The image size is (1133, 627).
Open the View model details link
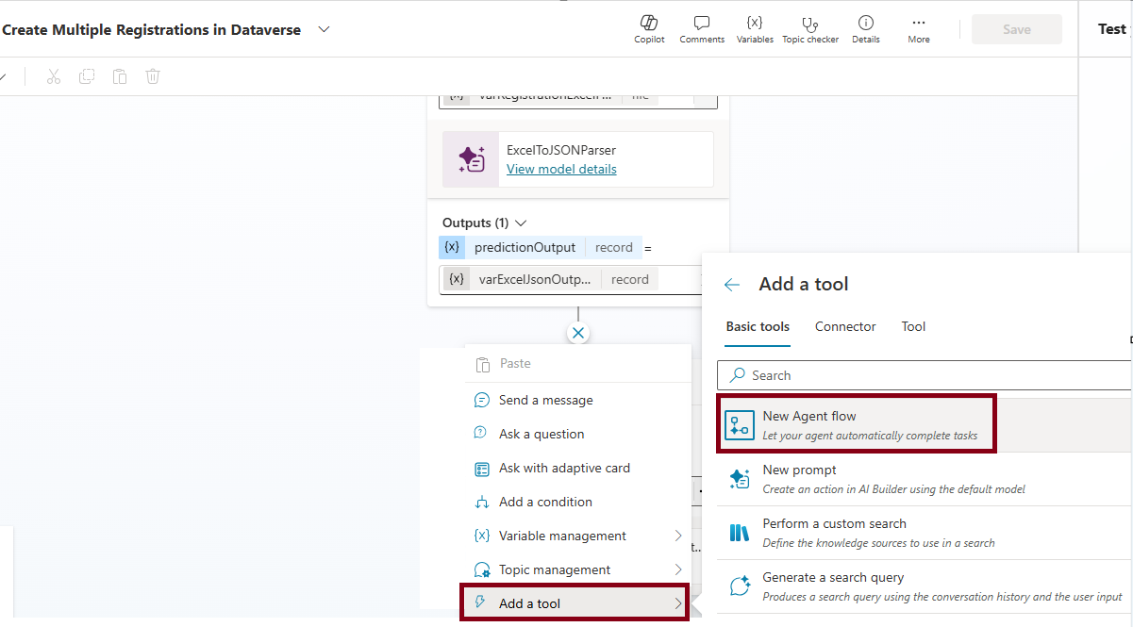561,170
